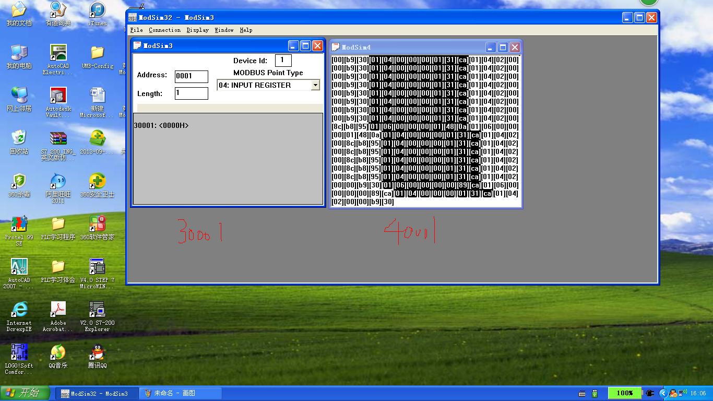Open UMB-Config folder icon
Viewport: 713px width, 401px height.
coord(97,57)
